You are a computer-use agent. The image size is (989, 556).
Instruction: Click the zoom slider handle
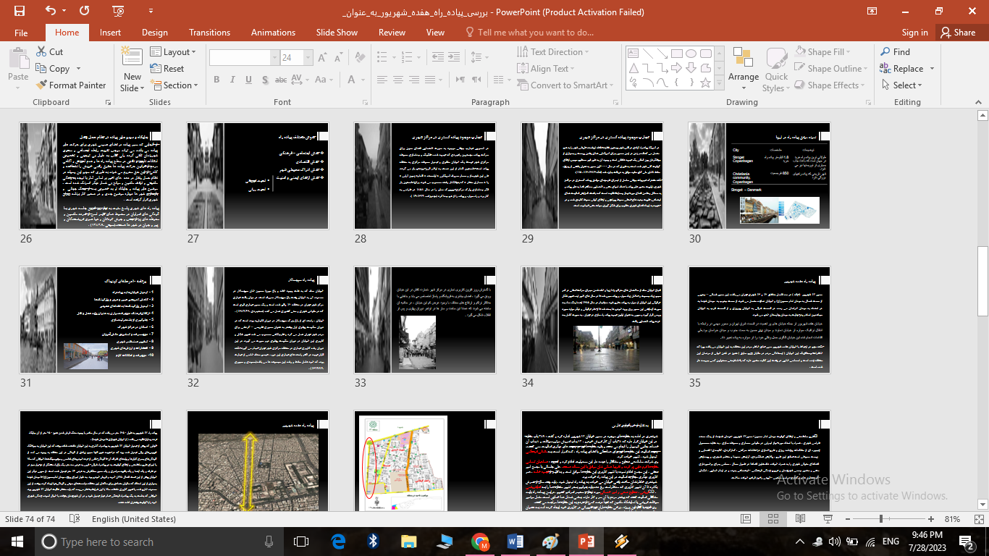(881, 519)
